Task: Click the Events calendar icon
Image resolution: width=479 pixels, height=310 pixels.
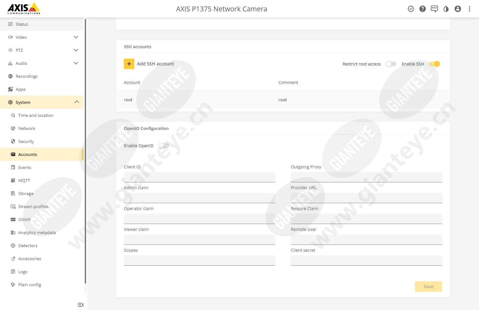Action: [13, 167]
